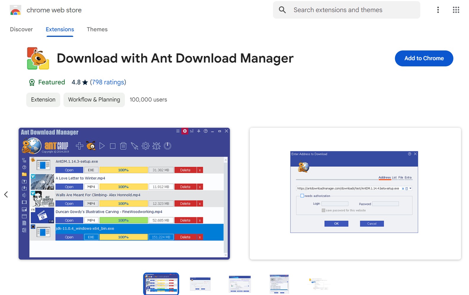469x295 pixels.
Task: Select the fifth carousel thumbnail
Action: pos(319,284)
